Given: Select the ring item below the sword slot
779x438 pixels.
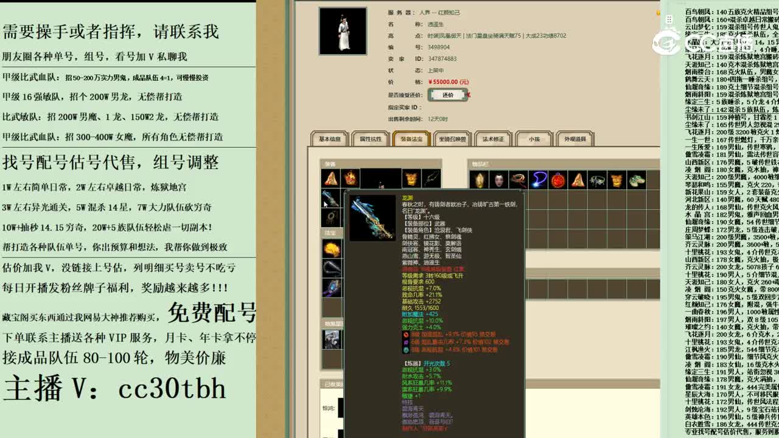Looking at the screenshot, I should tap(330, 218).
